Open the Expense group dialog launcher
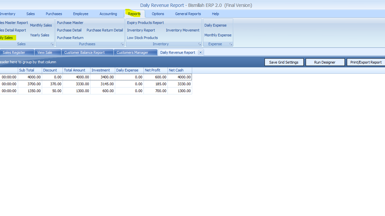 (x=231, y=44)
